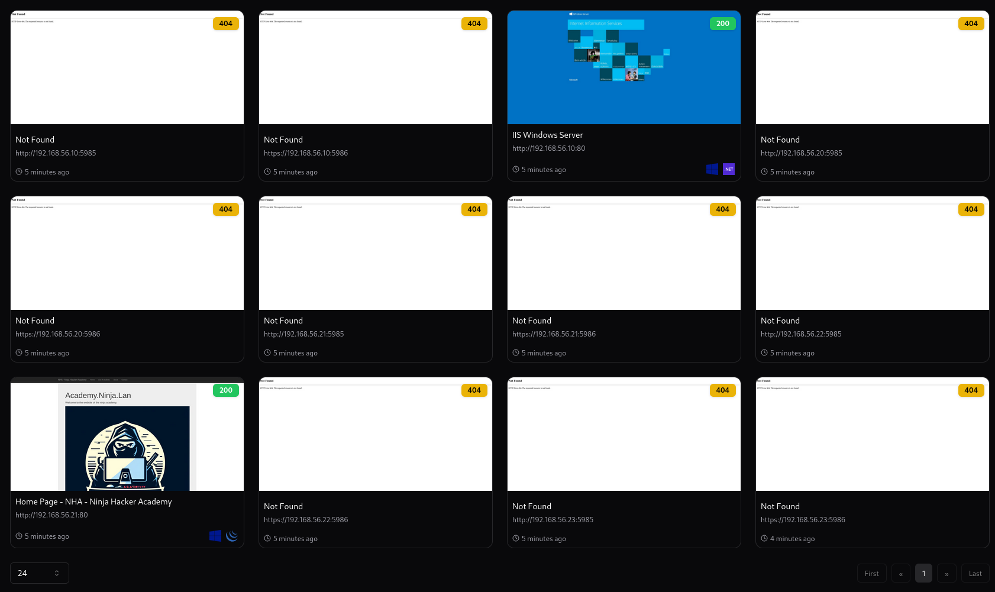Click .NET technology icon on IIS card
Viewport: 995px width, 592px height.
pos(729,169)
